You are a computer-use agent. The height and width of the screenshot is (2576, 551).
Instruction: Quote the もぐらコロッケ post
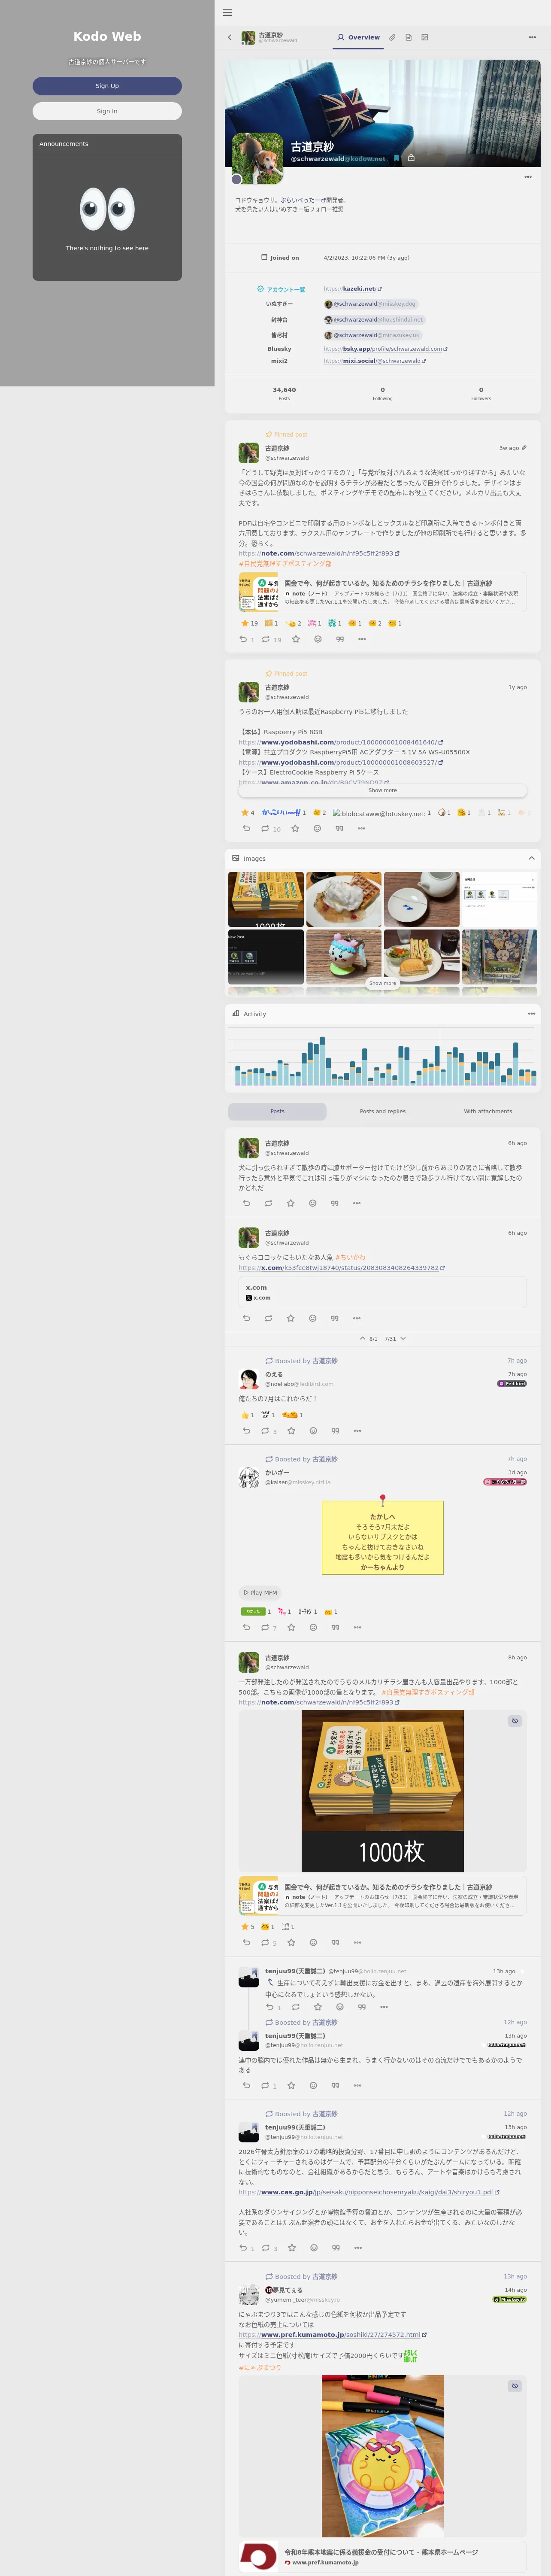click(335, 1318)
